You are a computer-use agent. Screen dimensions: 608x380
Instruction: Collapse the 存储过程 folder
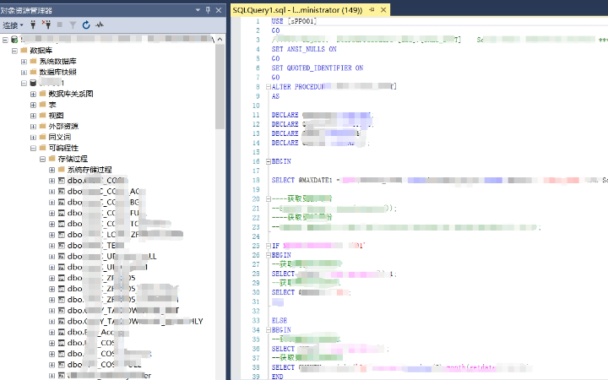coord(42,159)
